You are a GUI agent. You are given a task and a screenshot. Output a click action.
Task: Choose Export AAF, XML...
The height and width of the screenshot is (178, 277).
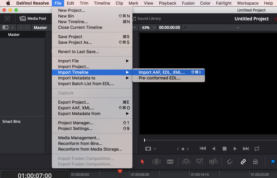pos(92,108)
